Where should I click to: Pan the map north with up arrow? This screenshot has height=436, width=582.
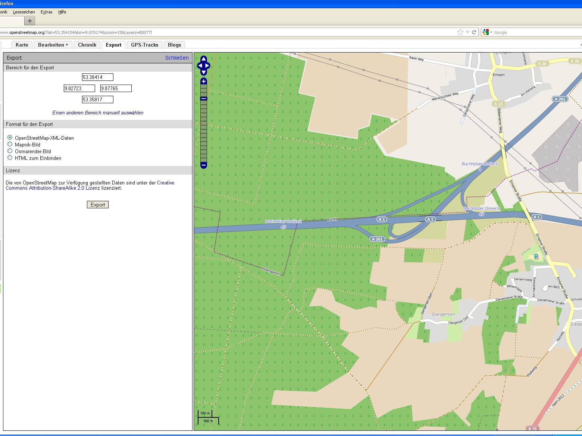204,59
